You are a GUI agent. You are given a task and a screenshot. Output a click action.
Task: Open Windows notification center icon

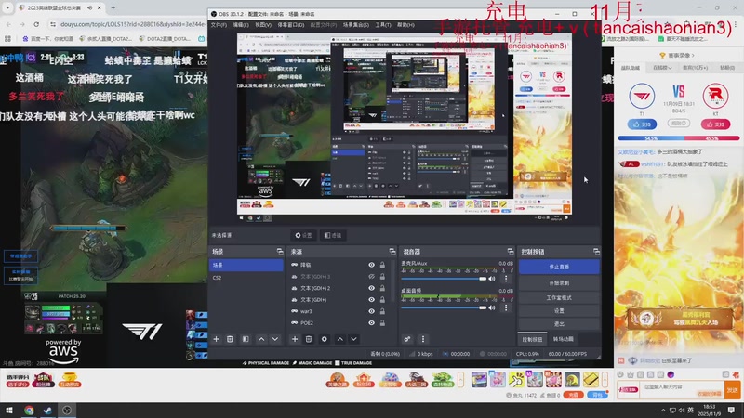[x=731, y=410]
